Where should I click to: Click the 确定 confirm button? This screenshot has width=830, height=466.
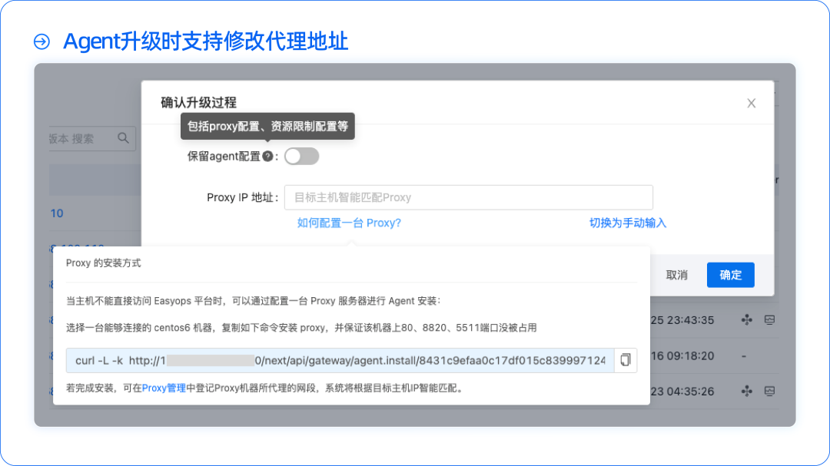tap(730, 275)
